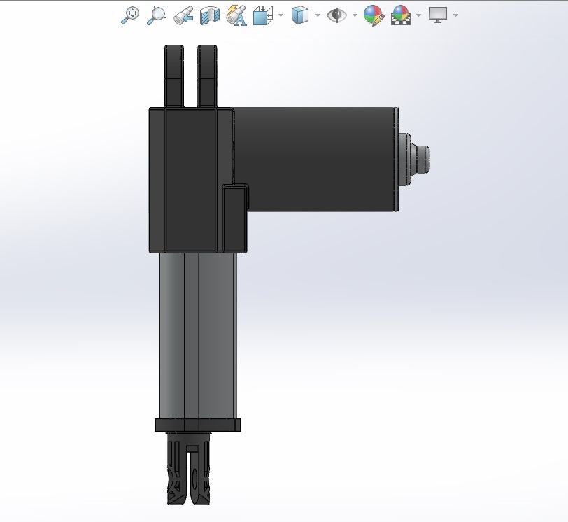568x522 pixels.
Task: Click the Zoom to Fit icon
Action: point(129,15)
